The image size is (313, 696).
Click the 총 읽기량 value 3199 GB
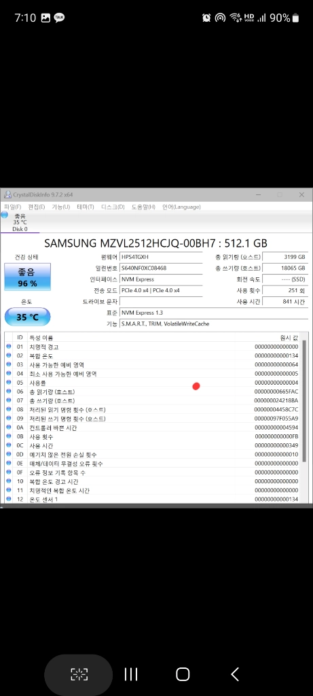[x=285, y=257]
